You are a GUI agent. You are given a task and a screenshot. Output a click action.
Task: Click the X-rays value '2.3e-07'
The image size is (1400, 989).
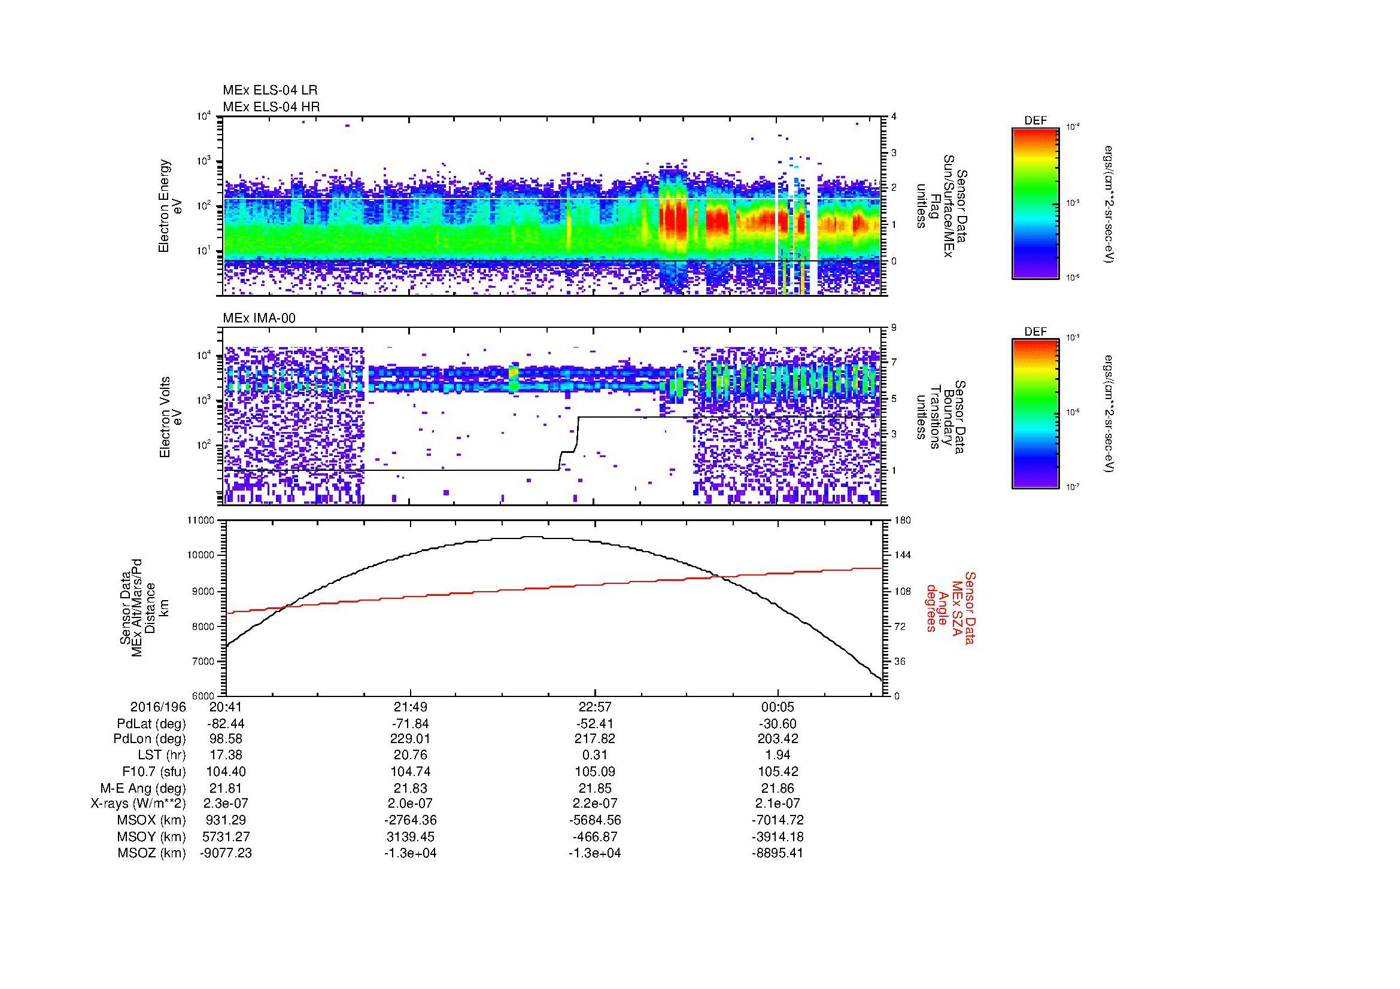[226, 804]
